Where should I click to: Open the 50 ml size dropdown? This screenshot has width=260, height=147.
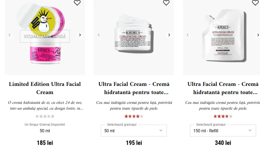134,131
